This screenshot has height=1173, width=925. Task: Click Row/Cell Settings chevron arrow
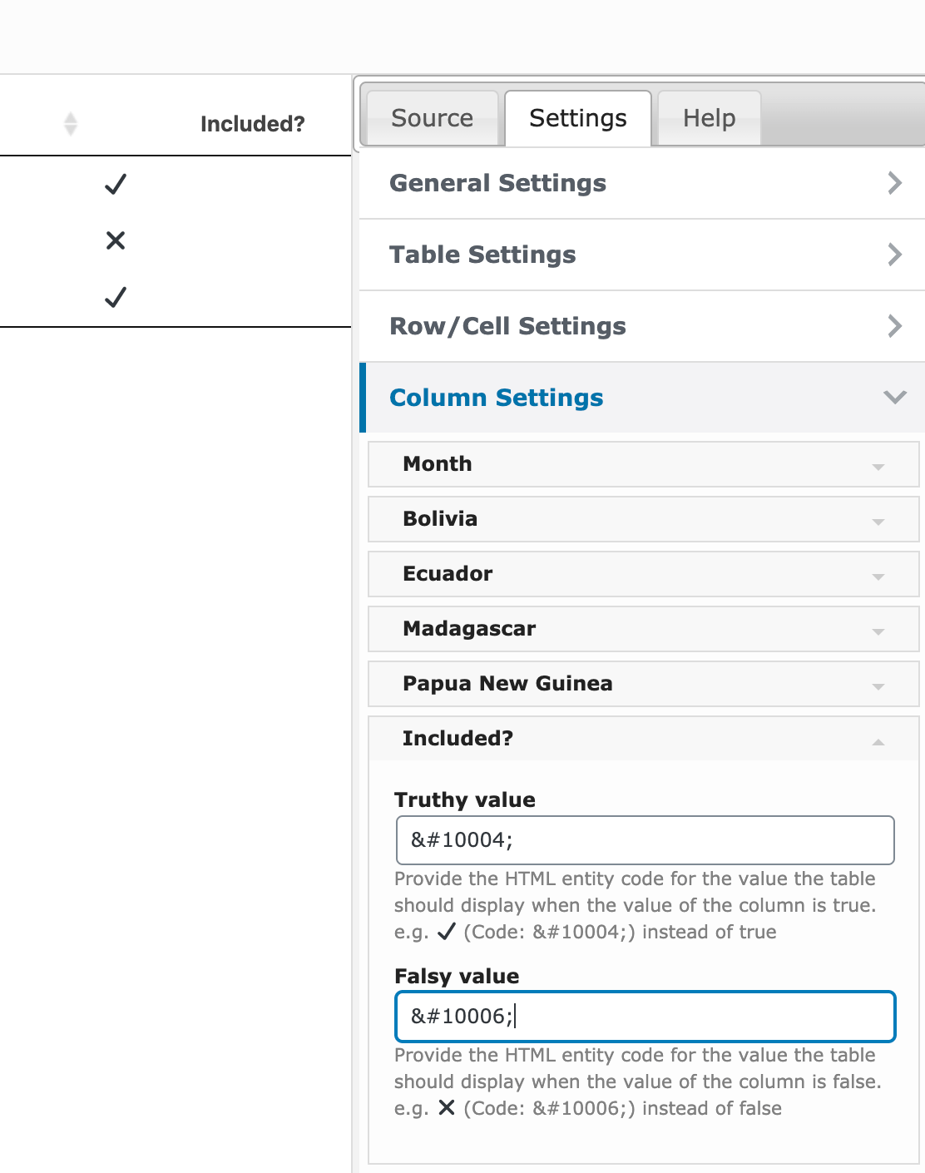894,326
